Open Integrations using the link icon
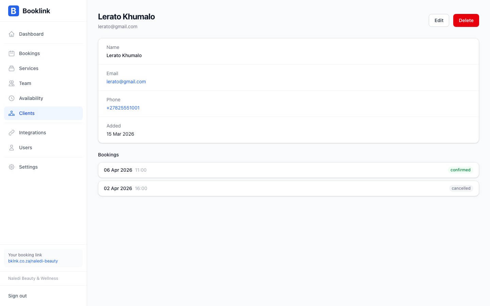The image size is (490, 306). tap(12, 133)
